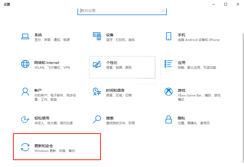Open the highlighted 更新和安全 category
This screenshot has height=167, width=244.
57,147
